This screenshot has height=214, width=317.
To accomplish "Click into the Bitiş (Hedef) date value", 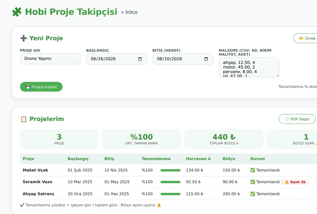I will tap(170, 59).
